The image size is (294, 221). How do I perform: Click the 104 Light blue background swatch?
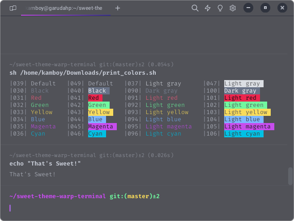click(x=244, y=119)
